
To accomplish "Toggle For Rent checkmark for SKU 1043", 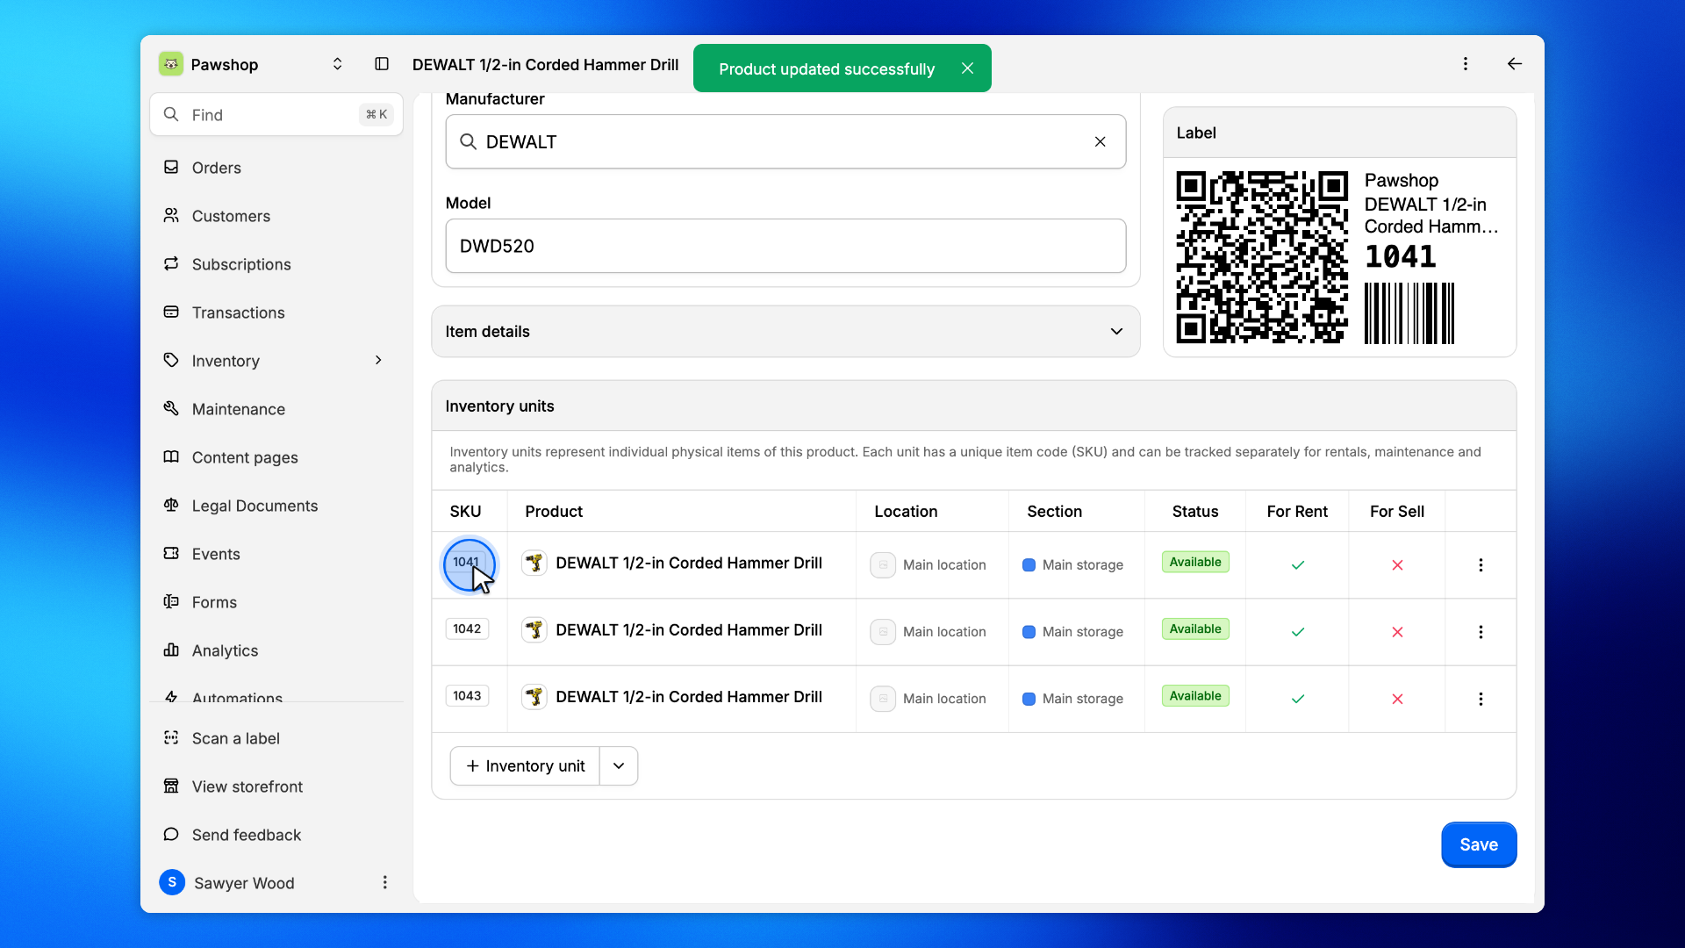I will 1297,699.
